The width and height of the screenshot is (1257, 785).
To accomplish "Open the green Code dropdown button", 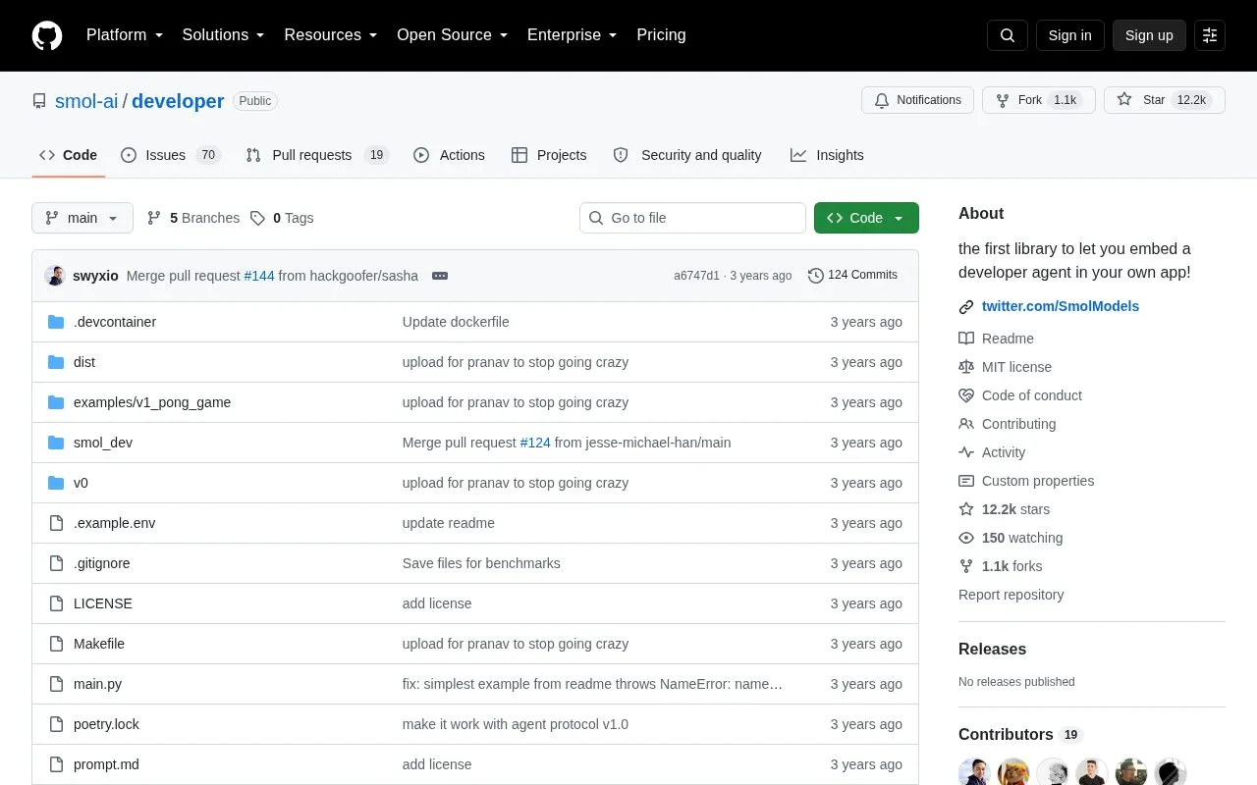I will (866, 218).
